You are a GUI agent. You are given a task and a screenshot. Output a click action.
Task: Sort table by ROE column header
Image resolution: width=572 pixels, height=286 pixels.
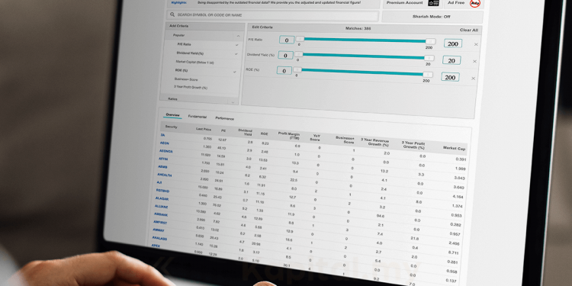tap(265, 134)
